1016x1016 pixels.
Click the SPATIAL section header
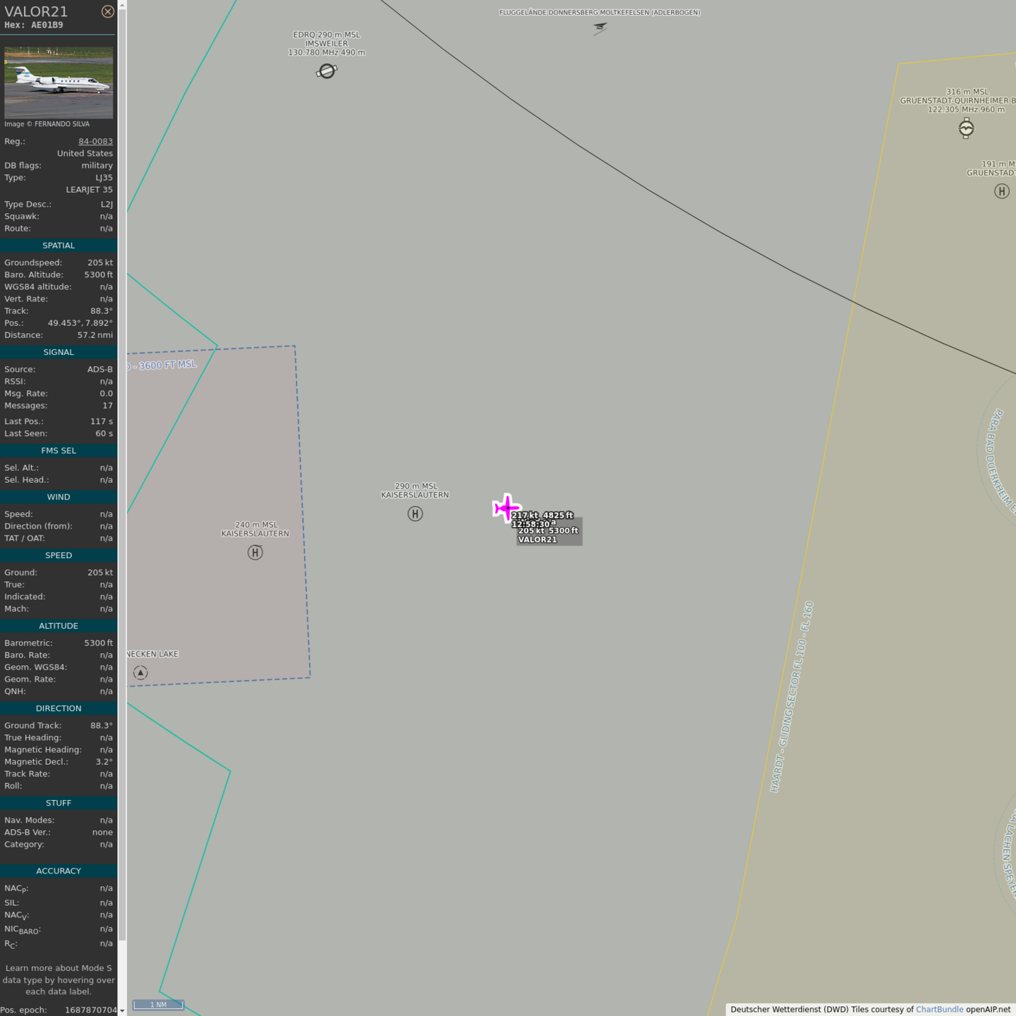coord(59,246)
